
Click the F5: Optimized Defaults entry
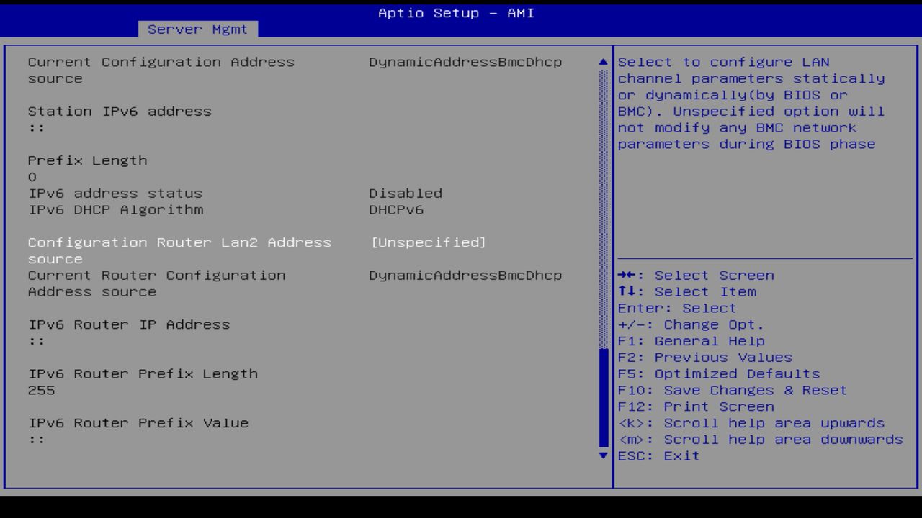click(718, 373)
